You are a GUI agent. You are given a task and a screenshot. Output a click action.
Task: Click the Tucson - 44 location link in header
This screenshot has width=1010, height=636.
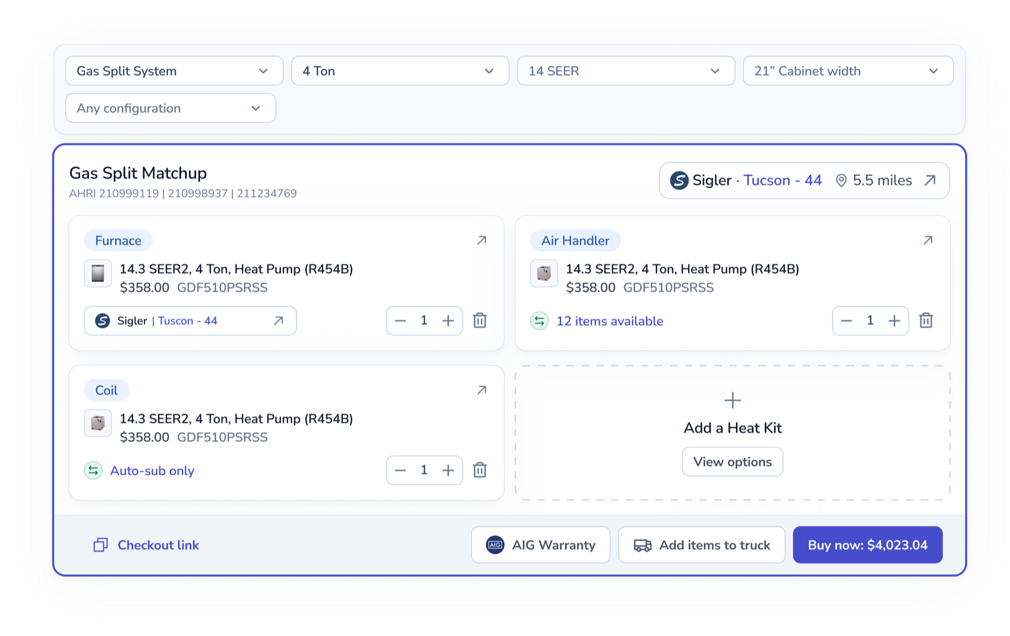coord(783,180)
